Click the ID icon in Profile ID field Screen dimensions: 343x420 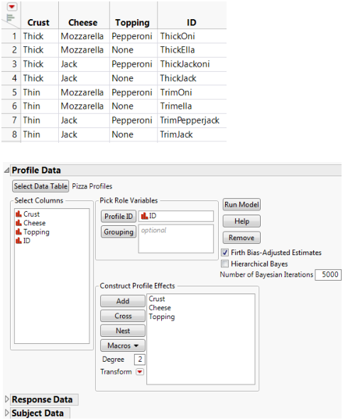pos(144,216)
